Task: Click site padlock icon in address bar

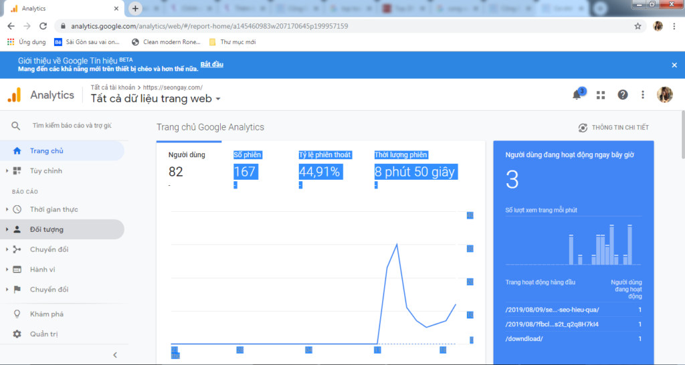Action: 63,26
